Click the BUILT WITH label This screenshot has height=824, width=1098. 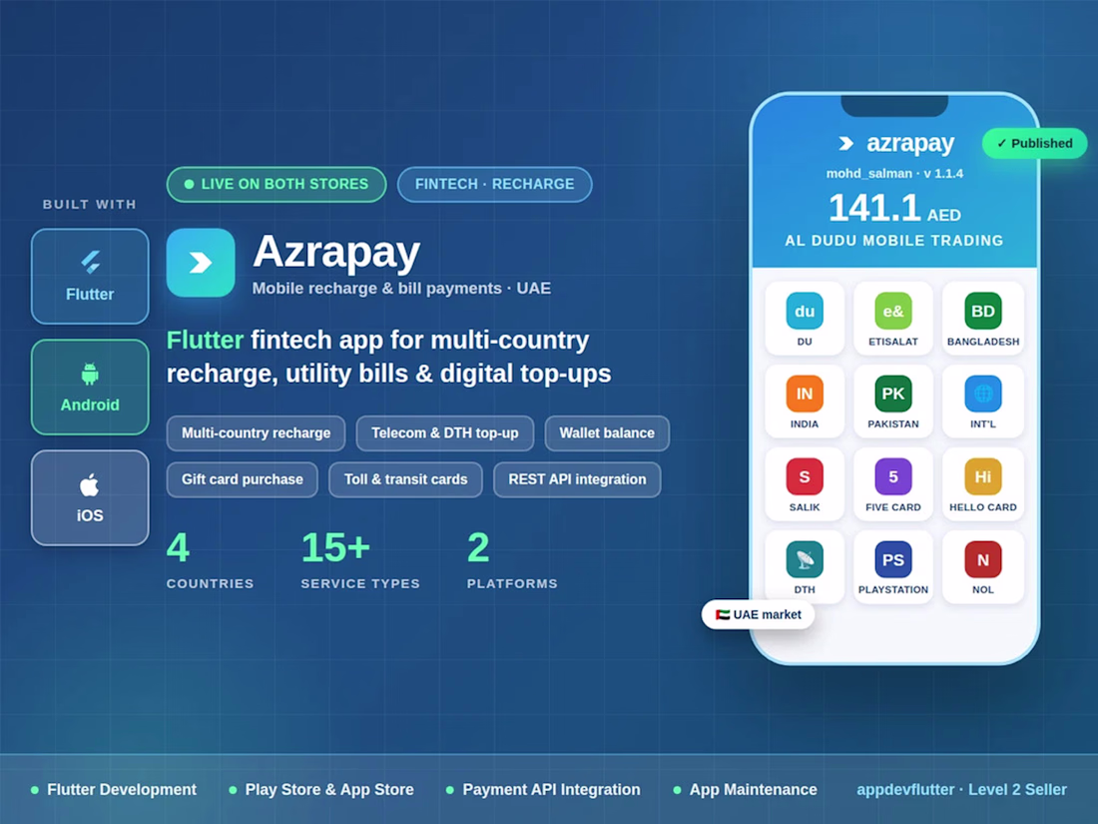[x=90, y=204]
